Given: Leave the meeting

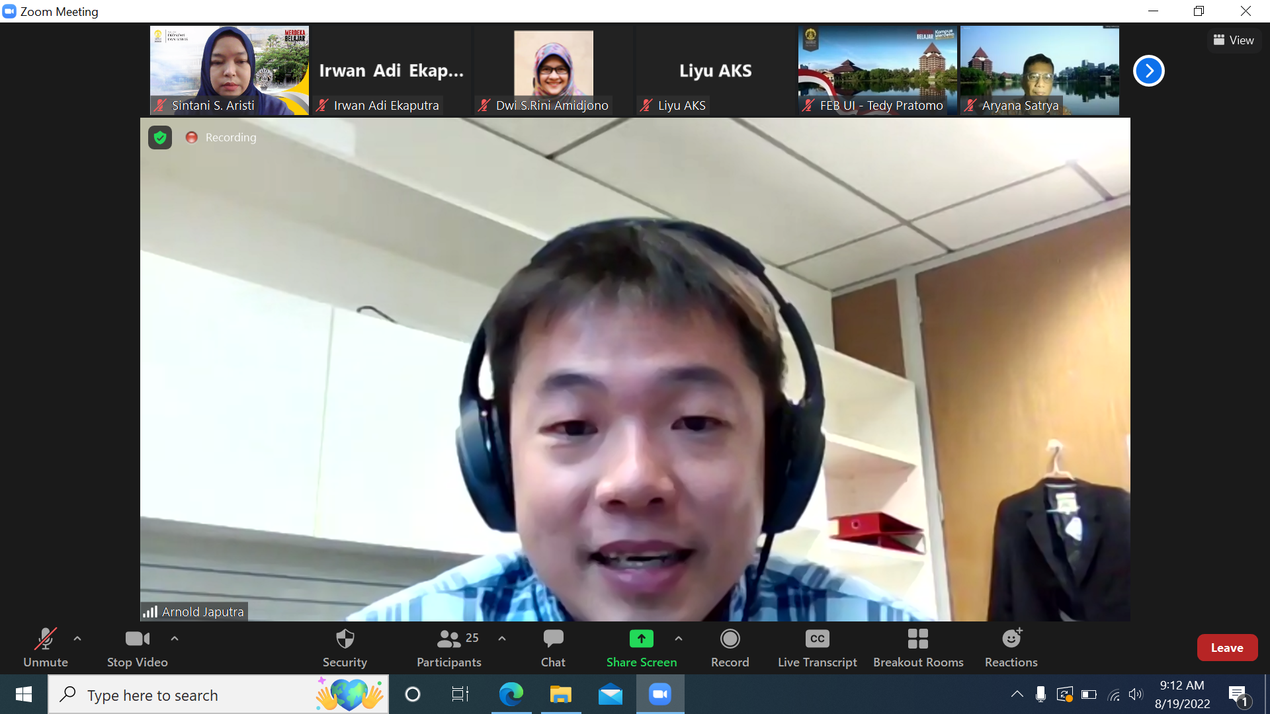Looking at the screenshot, I should (1226, 648).
